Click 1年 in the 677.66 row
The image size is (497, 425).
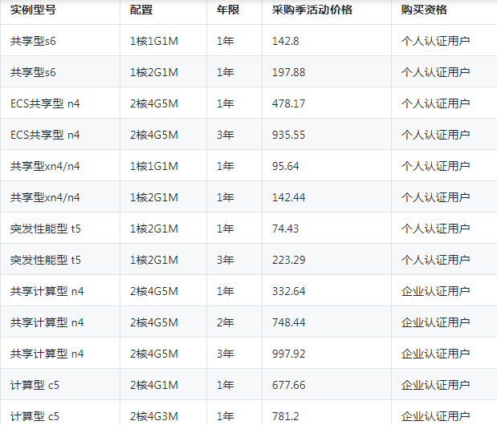(226, 385)
